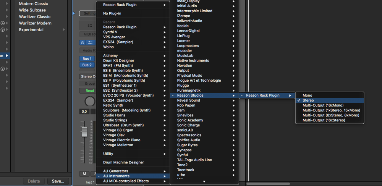Expand the Experimental library category
The height and width of the screenshot is (186, 382).
pos(64,30)
